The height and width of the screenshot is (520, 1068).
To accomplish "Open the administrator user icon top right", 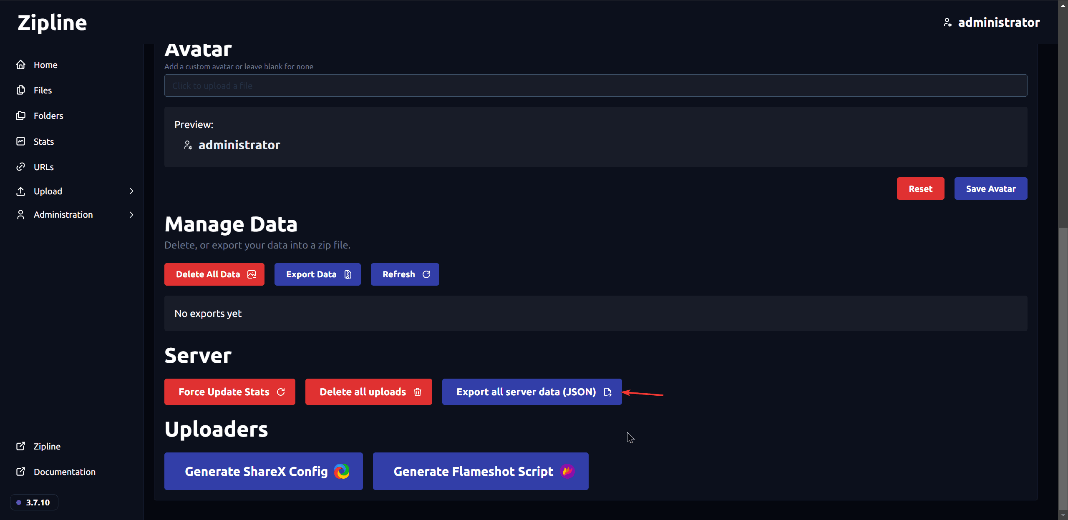I will 948,22.
